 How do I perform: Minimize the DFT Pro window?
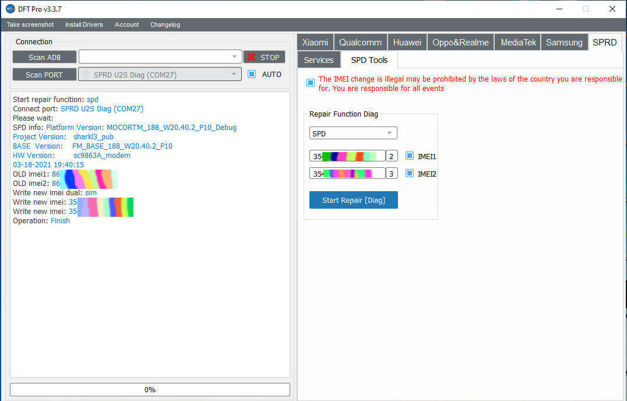tap(559, 9)
